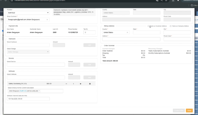Click Add button in Hardware section
The height and width of the screenshot is (115, 198).
(89, 45)
